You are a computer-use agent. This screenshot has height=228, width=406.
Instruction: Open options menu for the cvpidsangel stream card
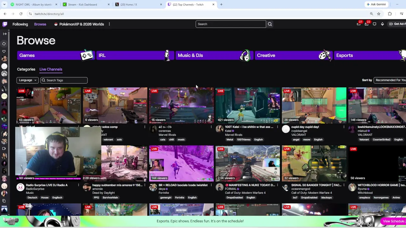point(344,127)
